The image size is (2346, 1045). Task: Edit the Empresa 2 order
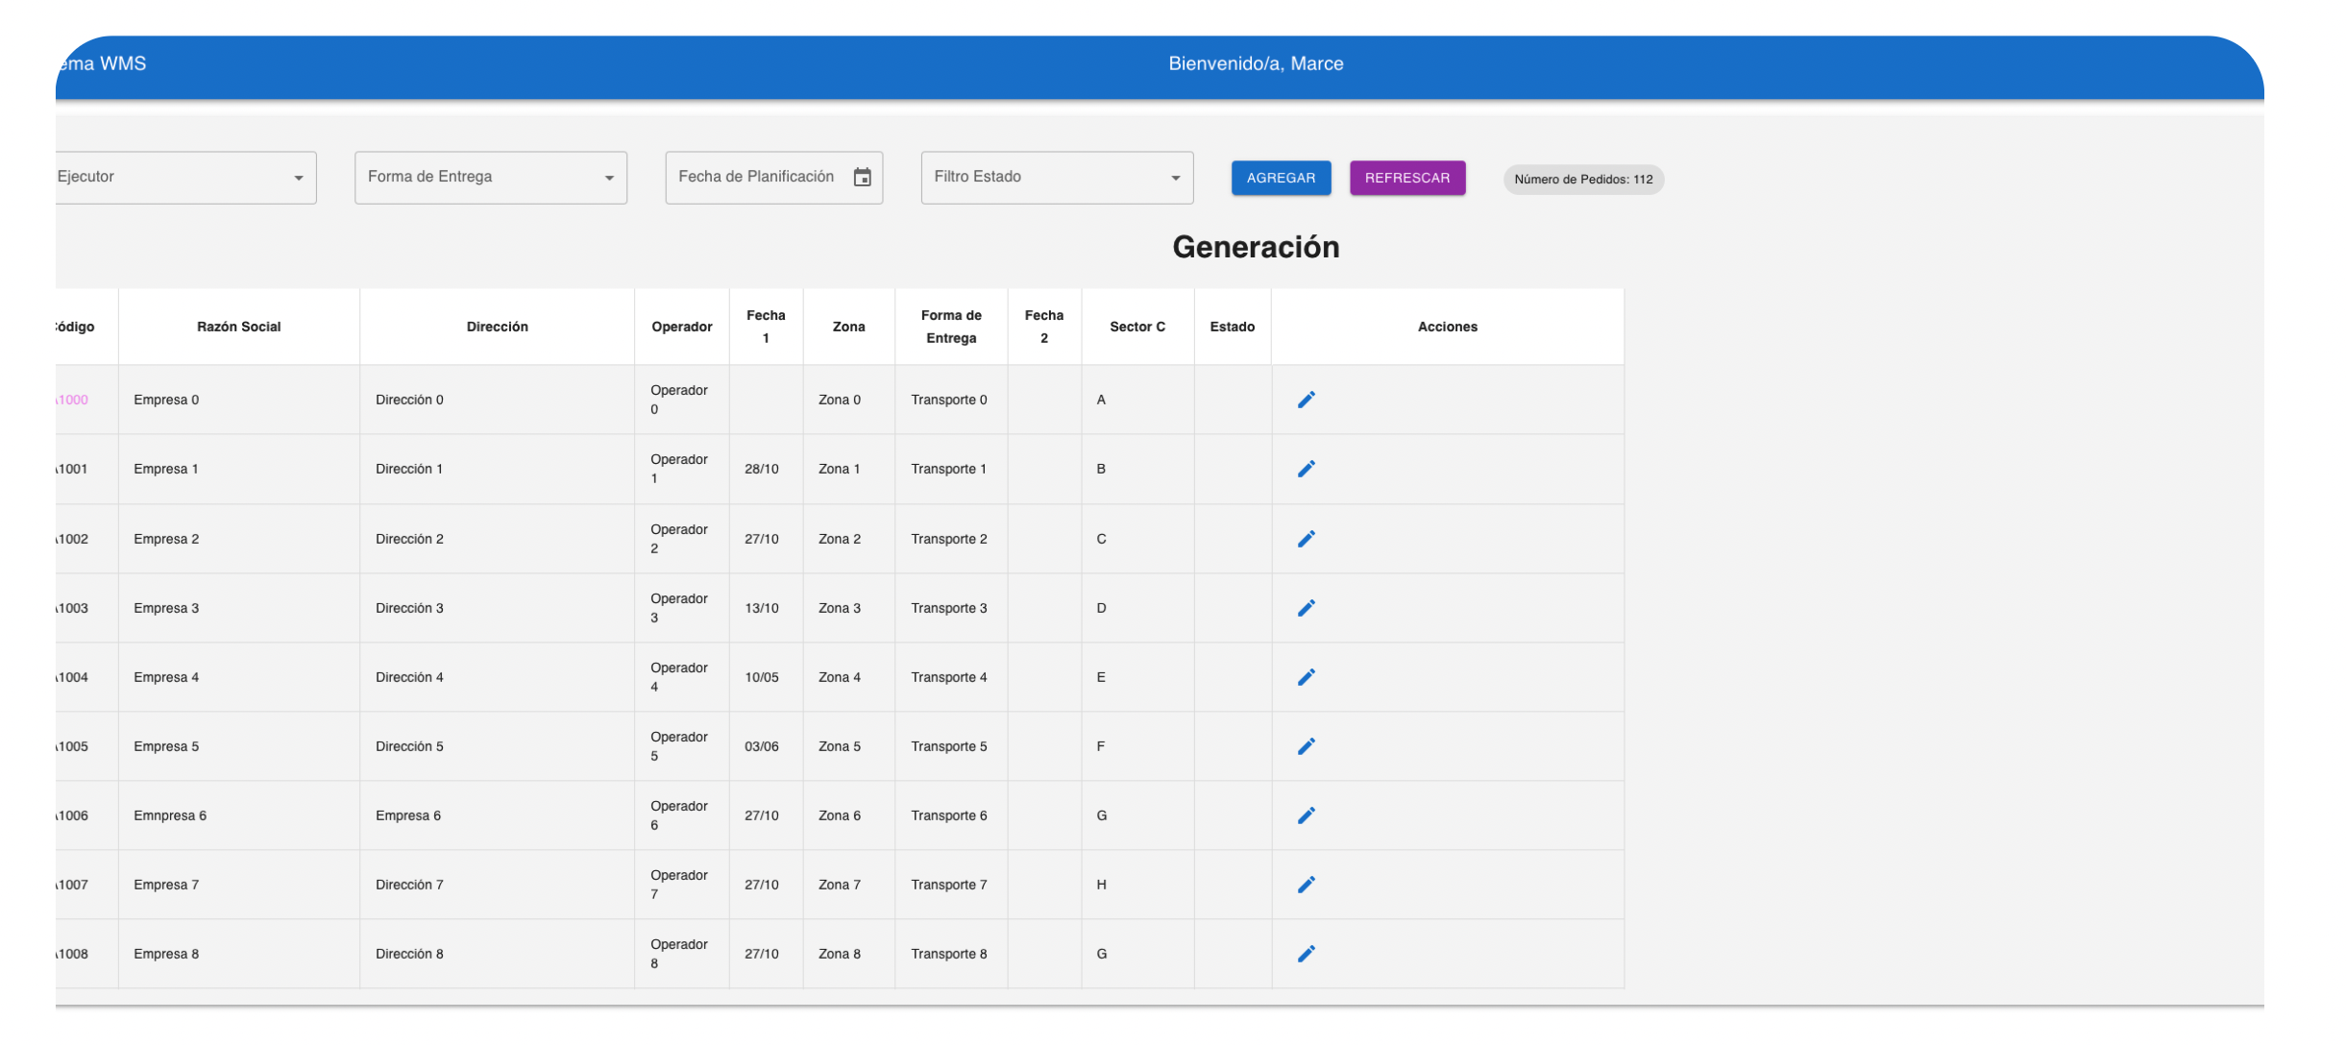point(1306,539)
